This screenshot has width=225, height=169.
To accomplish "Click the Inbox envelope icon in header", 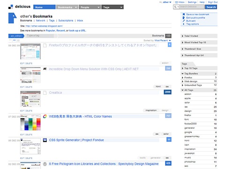I will pos(177,2).
